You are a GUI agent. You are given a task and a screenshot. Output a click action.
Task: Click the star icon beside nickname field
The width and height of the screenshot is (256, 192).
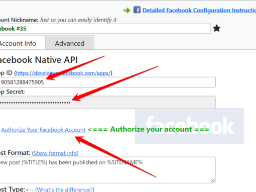click(217, 28)
